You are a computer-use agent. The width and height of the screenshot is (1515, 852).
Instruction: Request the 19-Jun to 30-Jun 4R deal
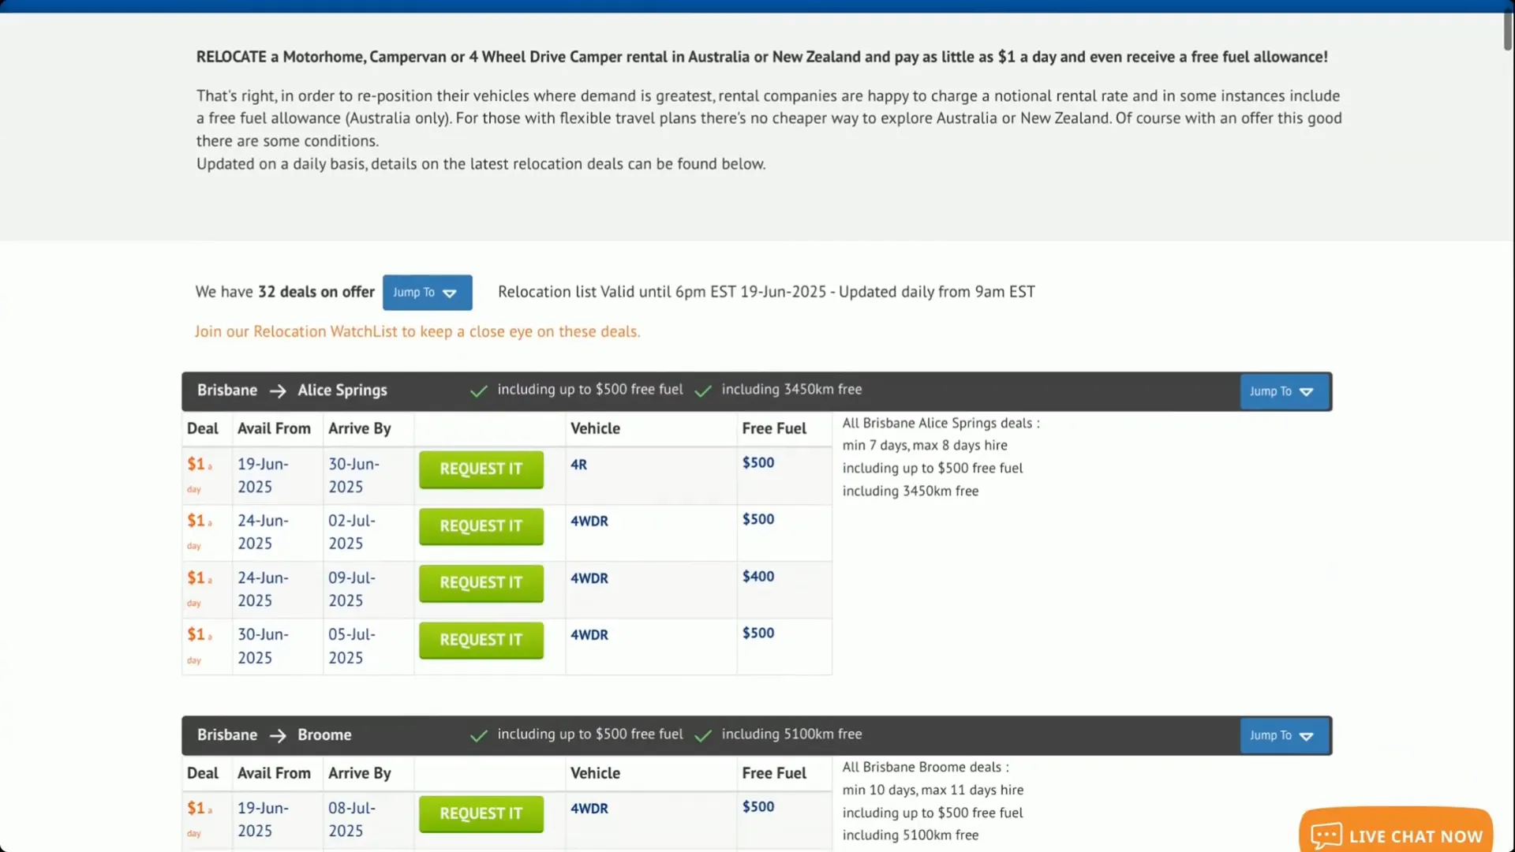[481, 469]
